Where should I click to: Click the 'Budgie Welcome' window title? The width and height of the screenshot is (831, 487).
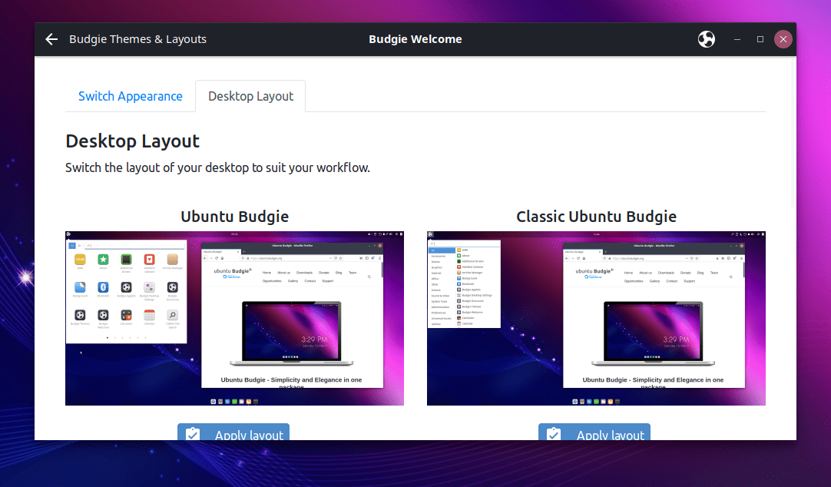tap(415, 39)
